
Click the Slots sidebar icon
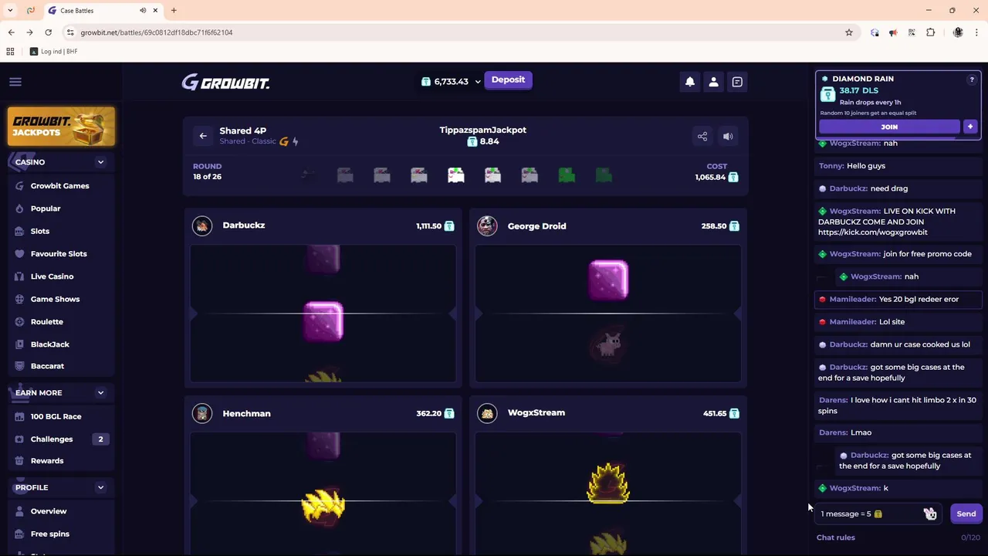click(x=19, y=231)
